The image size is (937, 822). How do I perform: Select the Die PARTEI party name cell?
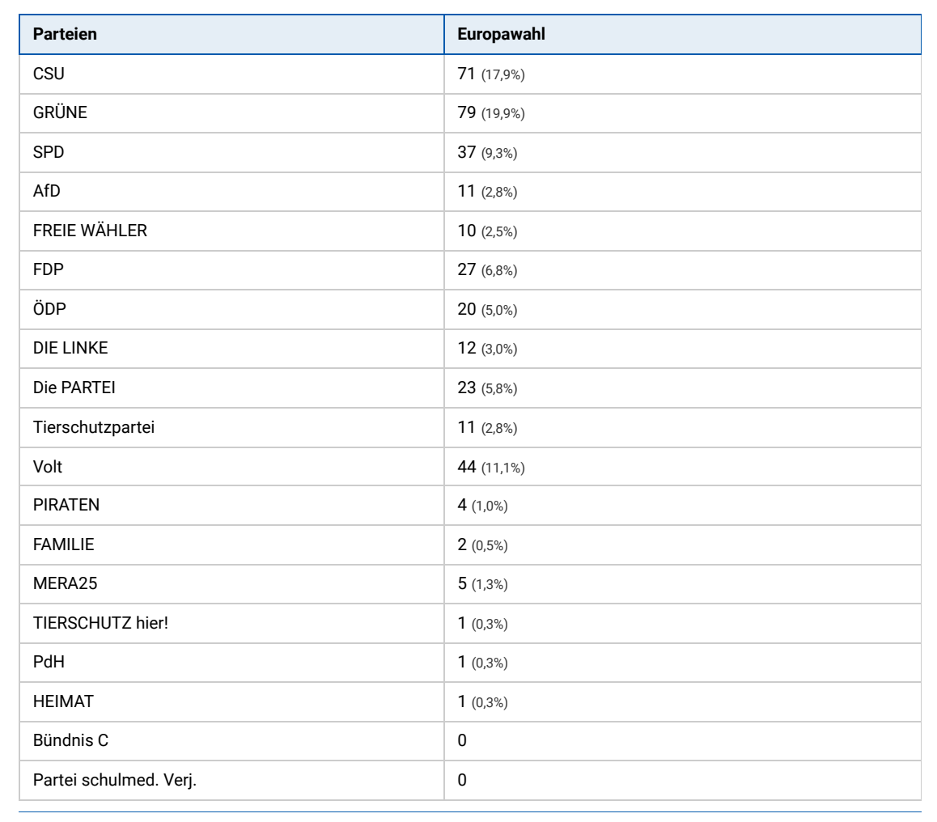[x=232, y=388]
